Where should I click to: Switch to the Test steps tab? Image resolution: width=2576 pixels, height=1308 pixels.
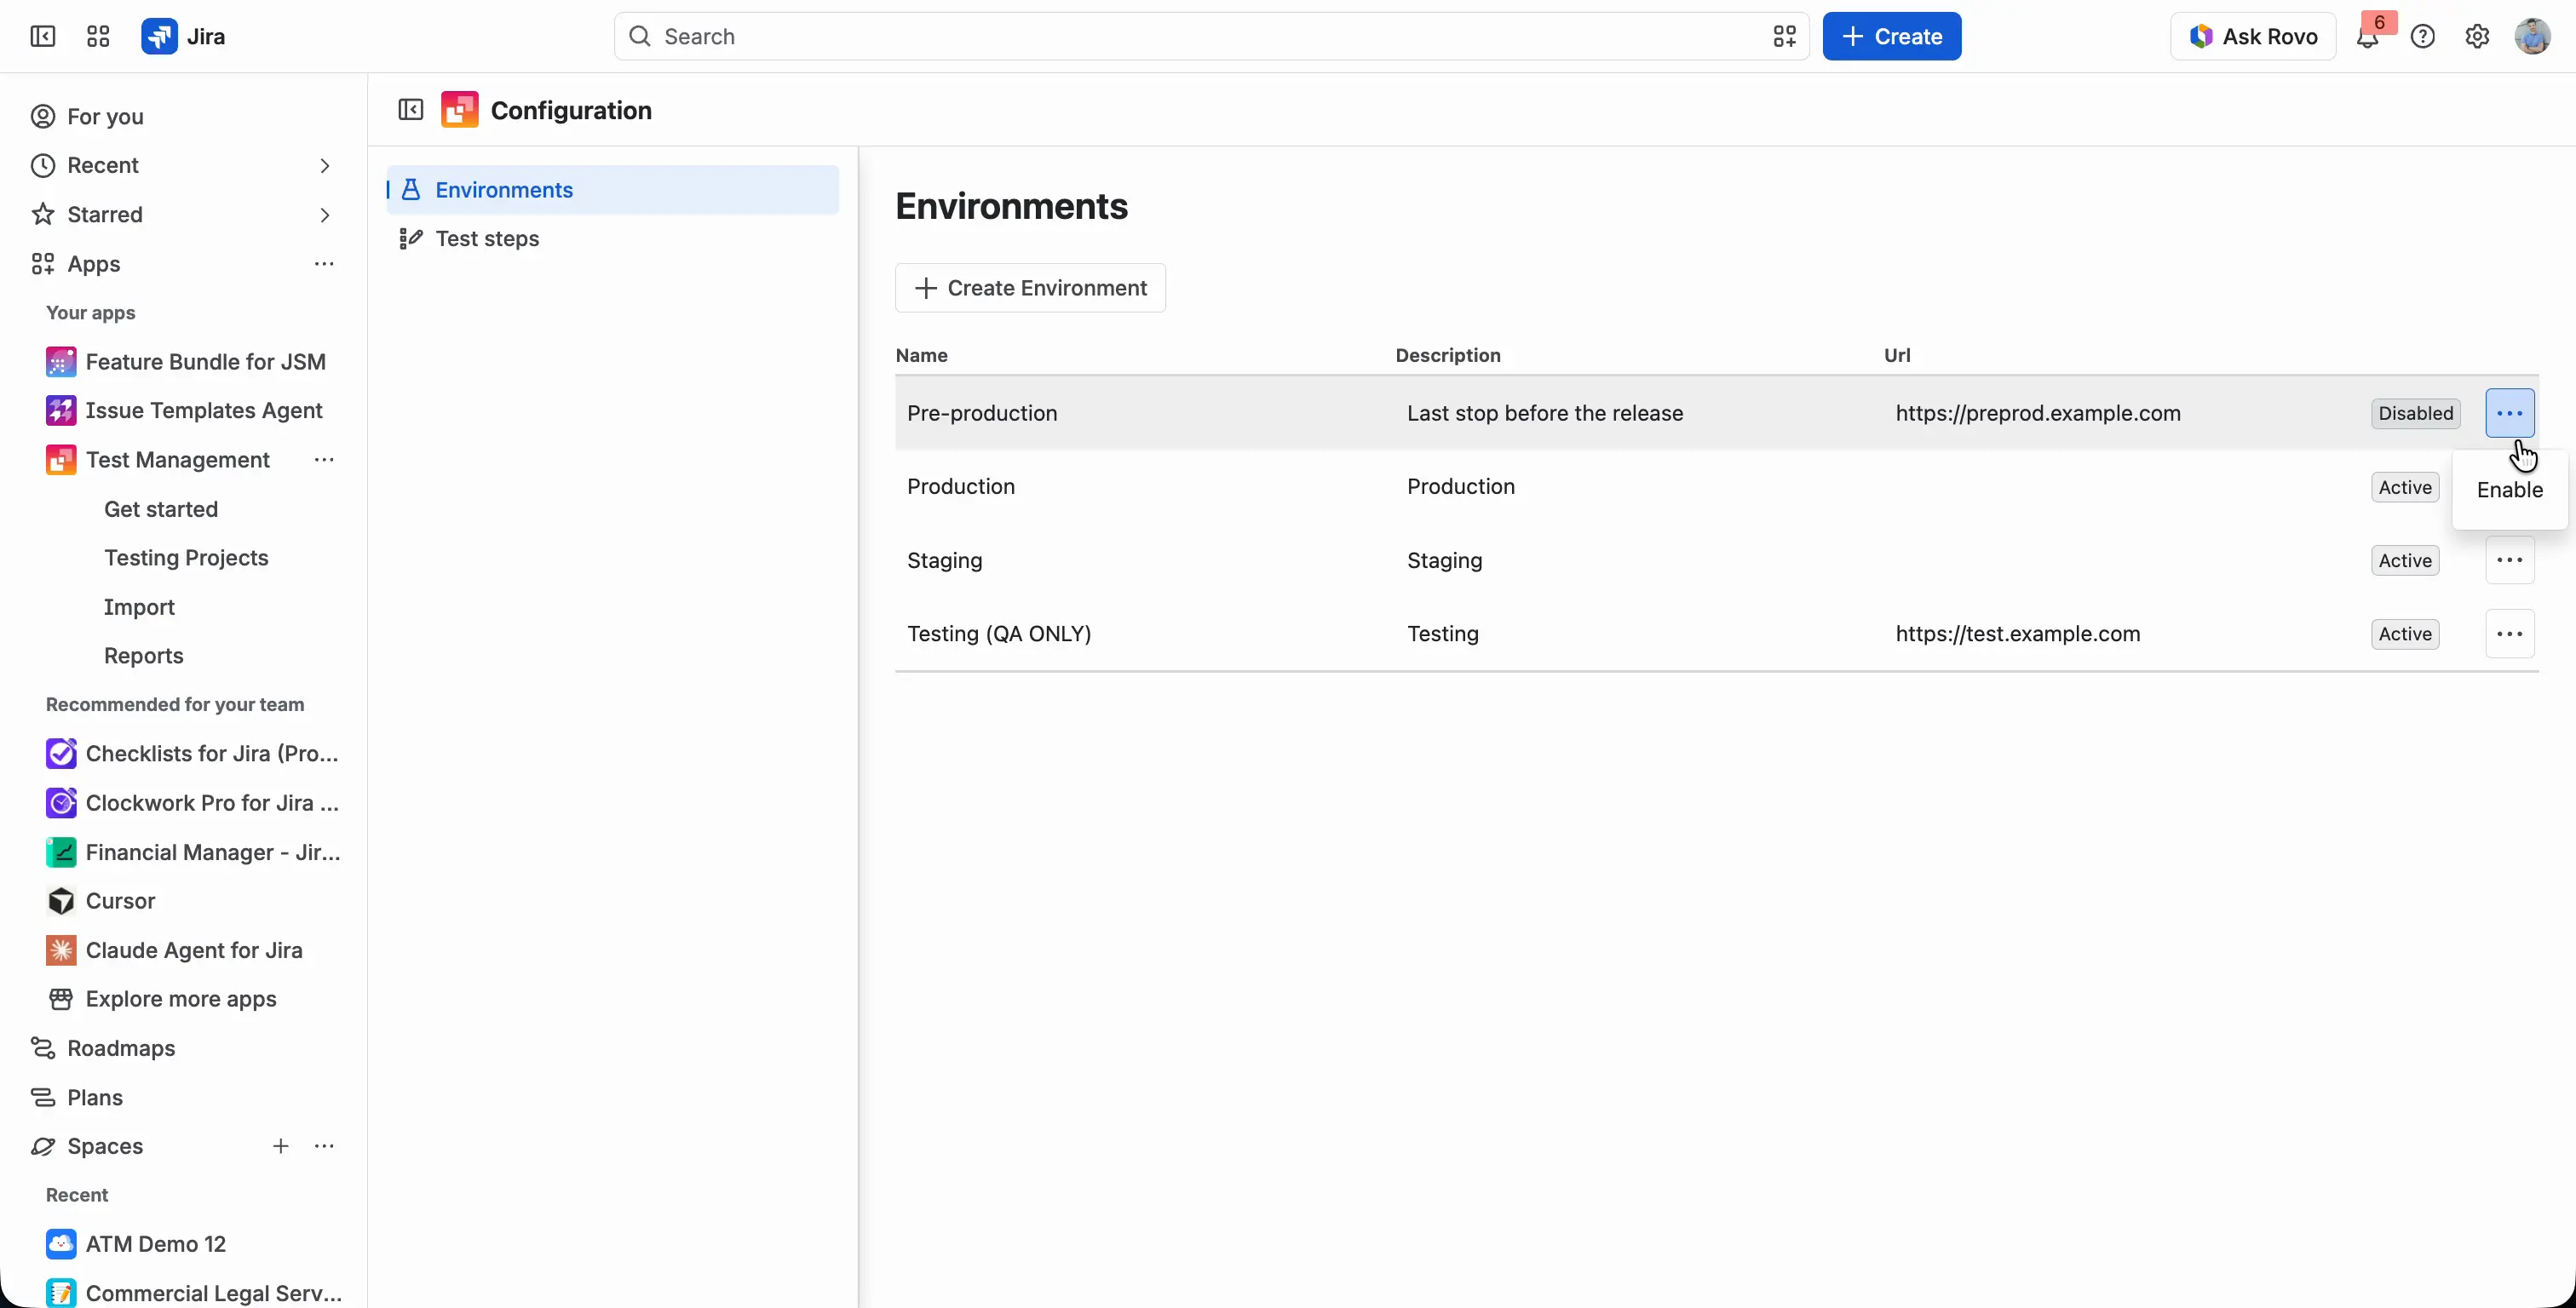coord(612,239)
